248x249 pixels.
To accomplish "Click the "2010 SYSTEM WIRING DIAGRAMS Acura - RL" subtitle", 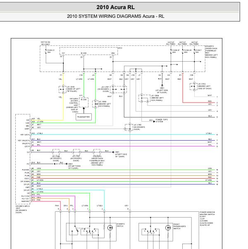I will click(115, 16).
